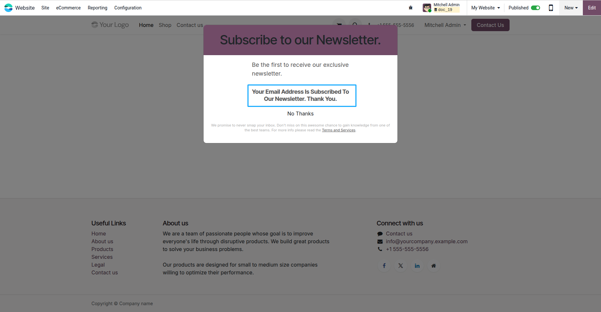Click the Copyright Company name text
Screen dimensions: 601x312
click(x=122, y=304)
